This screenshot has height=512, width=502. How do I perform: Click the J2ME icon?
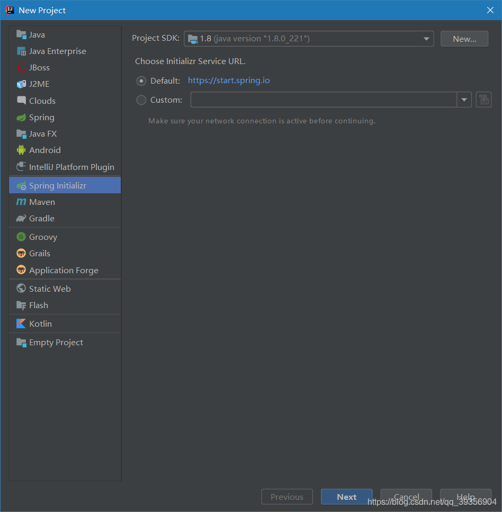point(21,84)
